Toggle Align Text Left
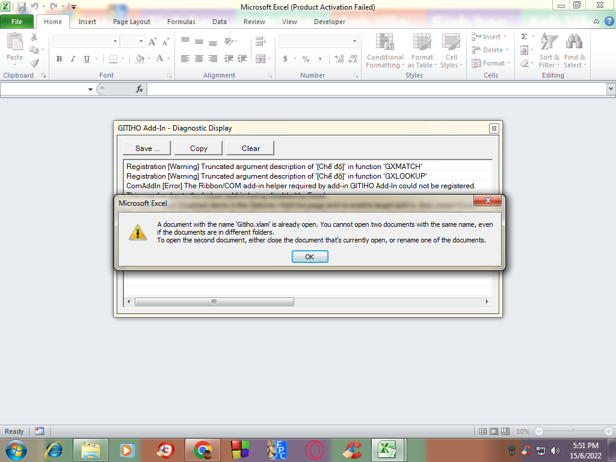 185,59
